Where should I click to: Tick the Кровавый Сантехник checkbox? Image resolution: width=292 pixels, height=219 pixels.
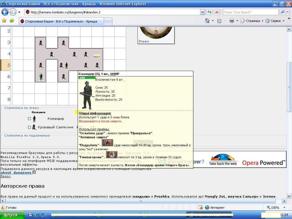[x=29, y=127]
